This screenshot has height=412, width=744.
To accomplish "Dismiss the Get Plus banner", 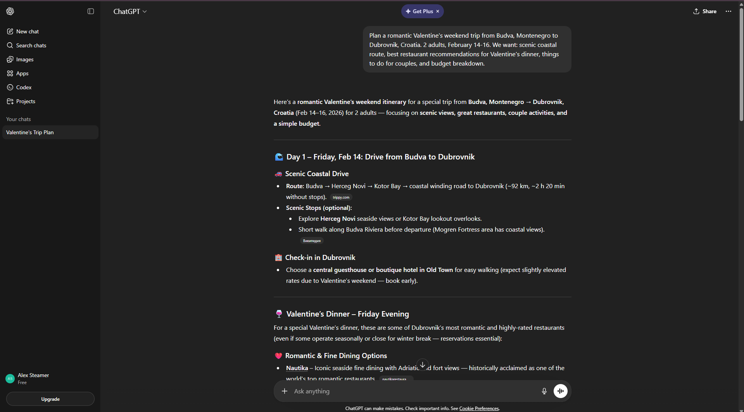I will tap(438, 11).
